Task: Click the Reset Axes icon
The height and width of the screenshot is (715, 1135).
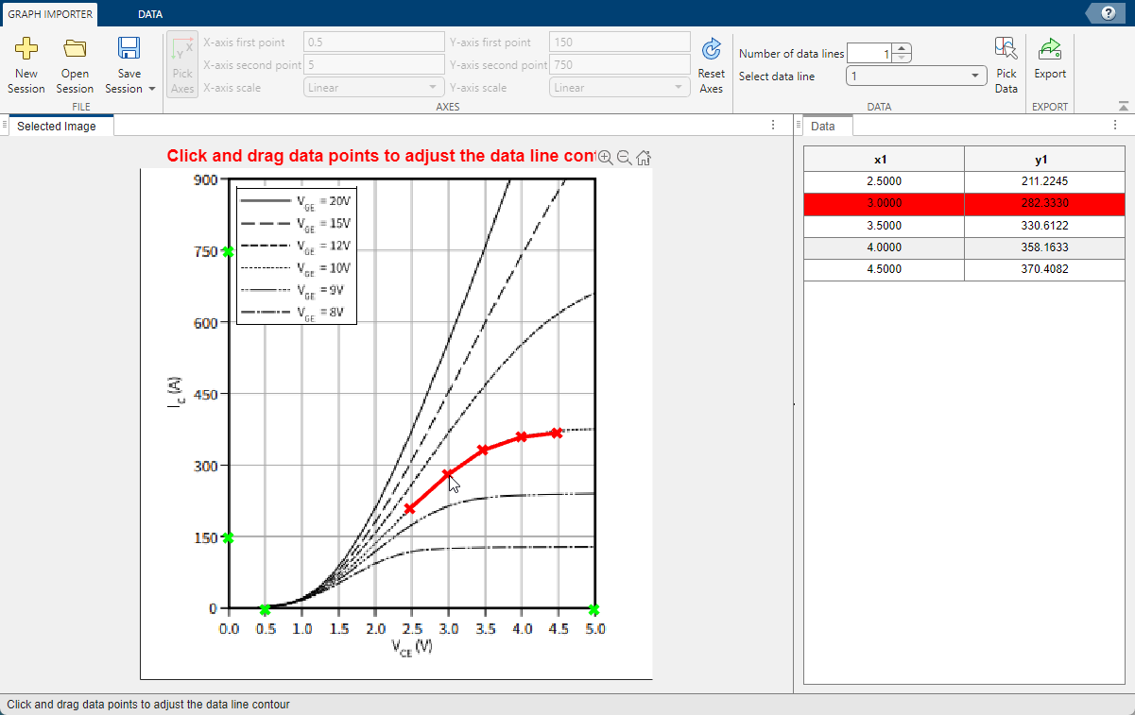Action: (711, 49)
